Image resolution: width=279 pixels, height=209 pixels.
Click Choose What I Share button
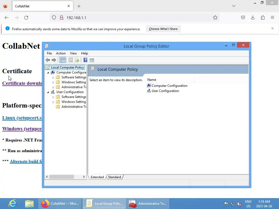[x=163, y=29]
